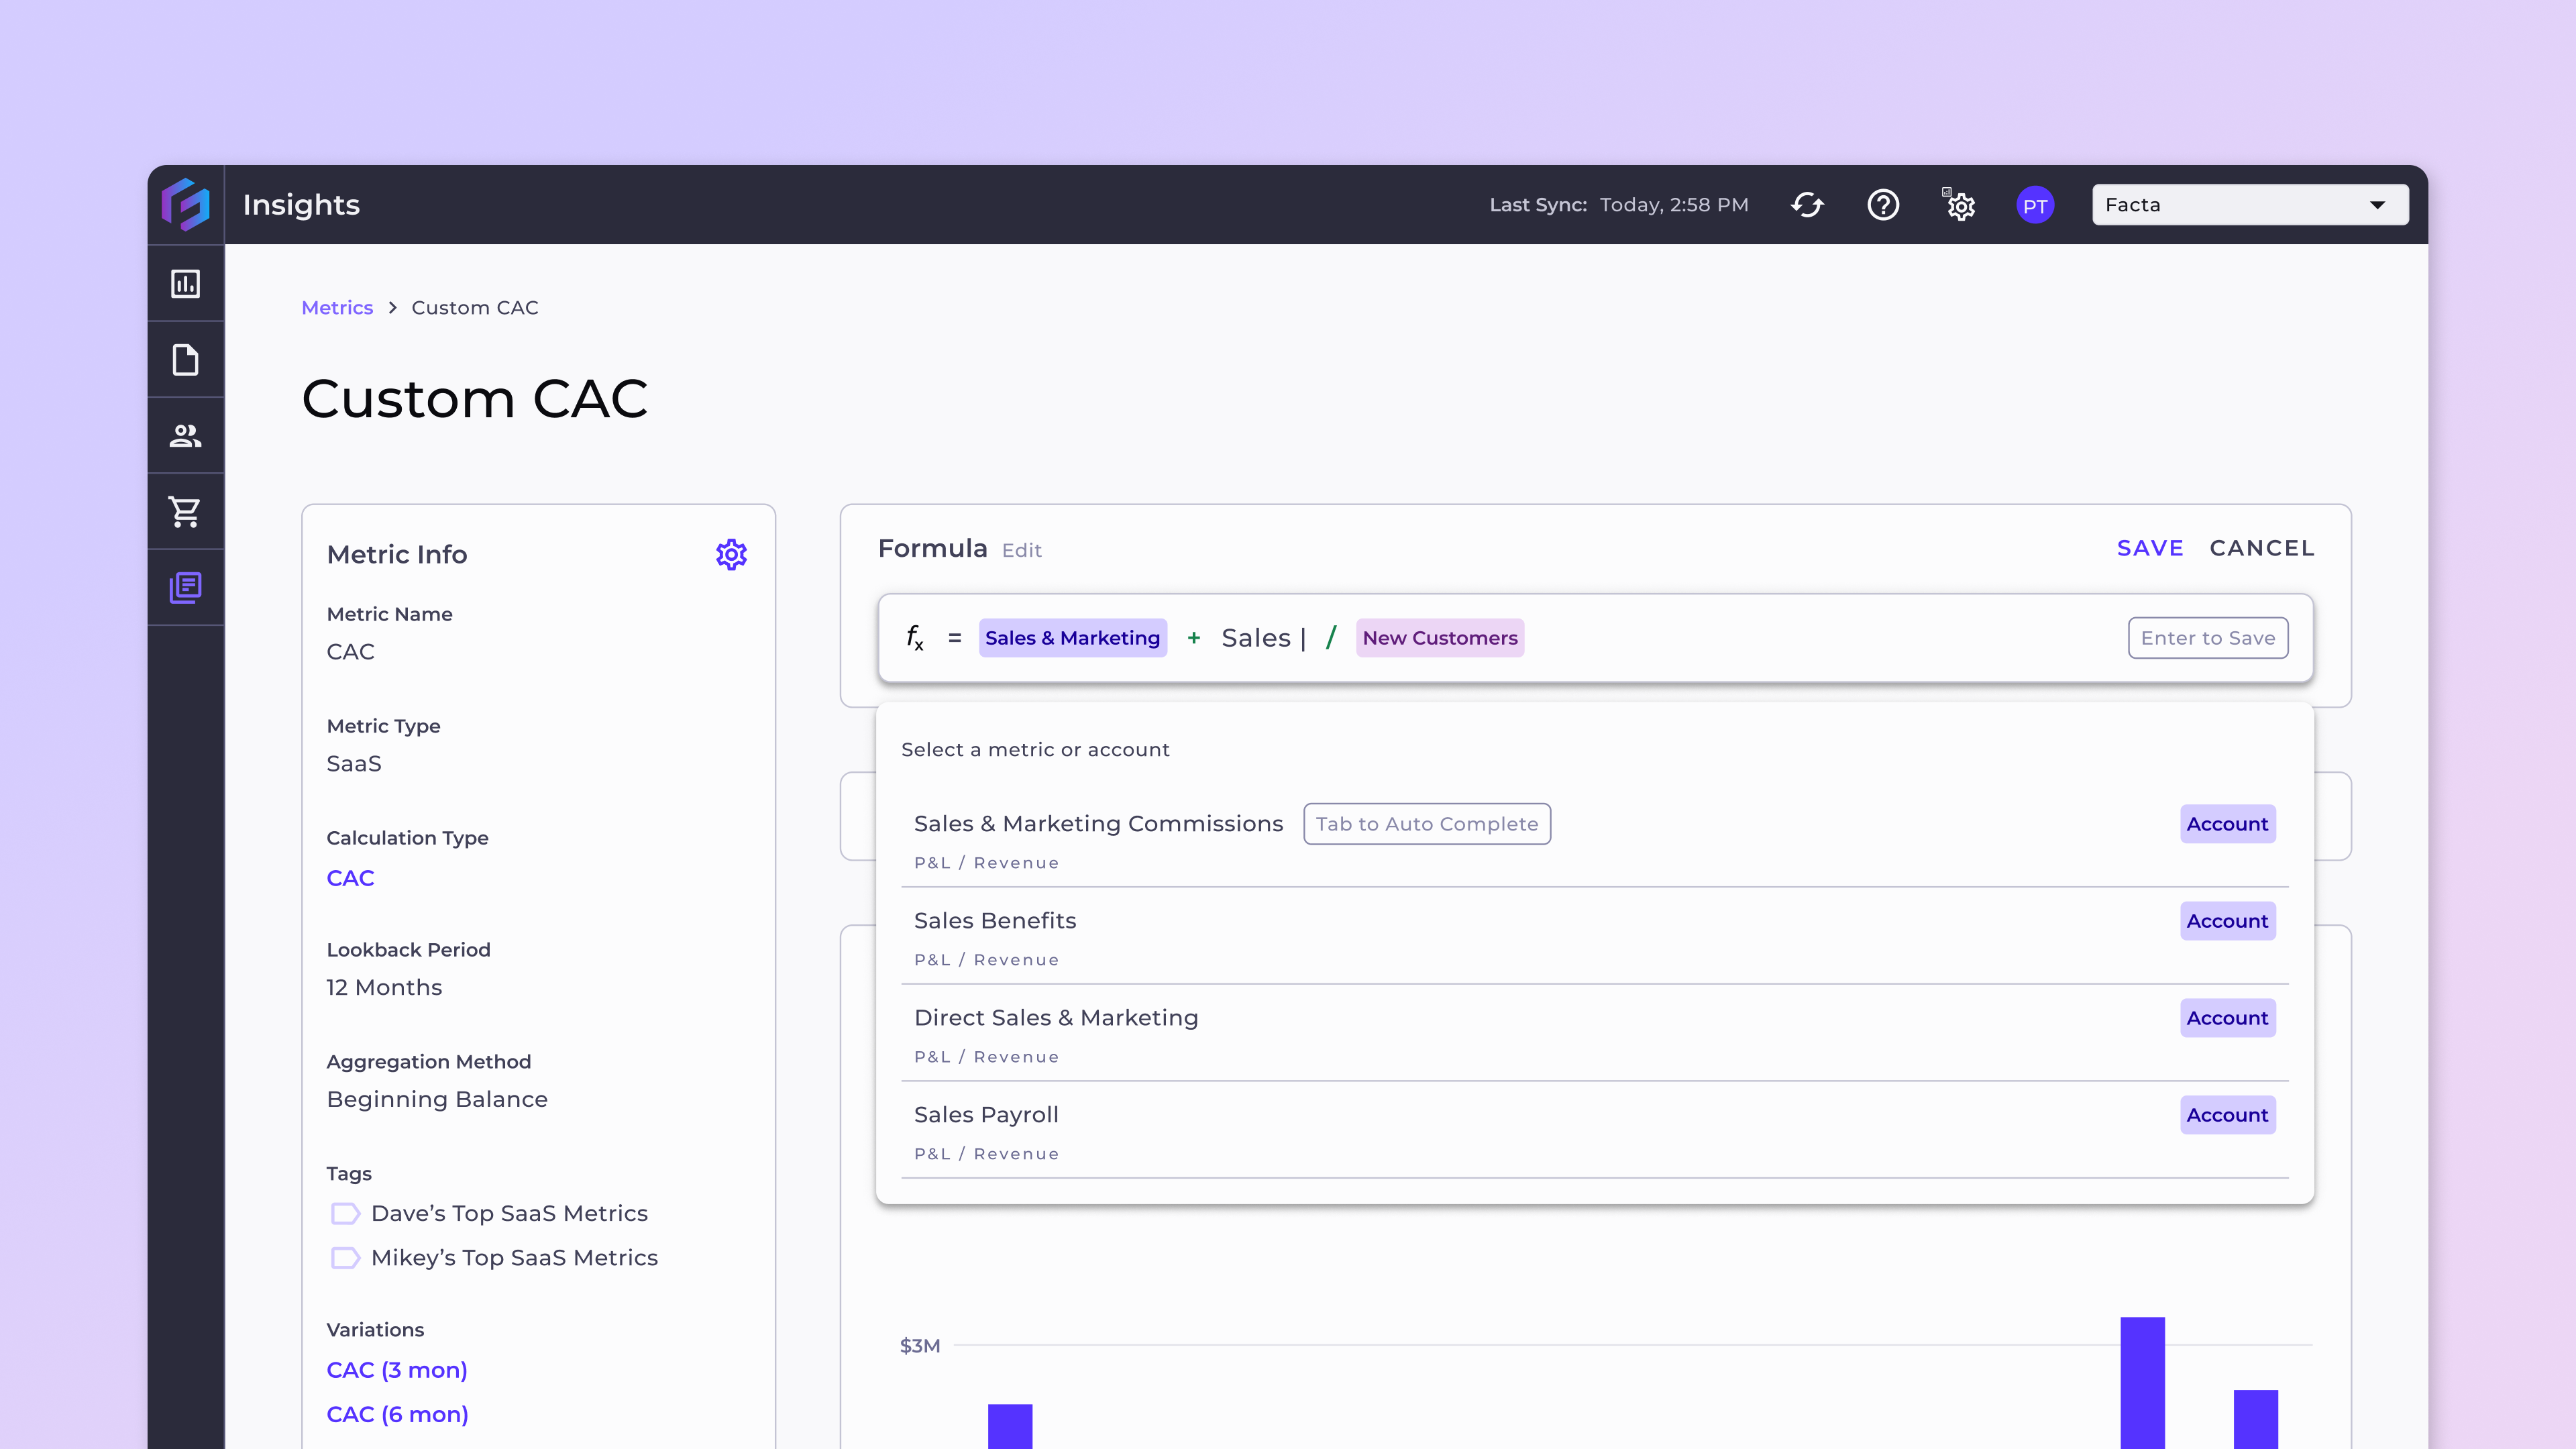The image size is (2576, 1449).
Task: Save the formula with SAVE
Action: click(x=2150, y=548)
